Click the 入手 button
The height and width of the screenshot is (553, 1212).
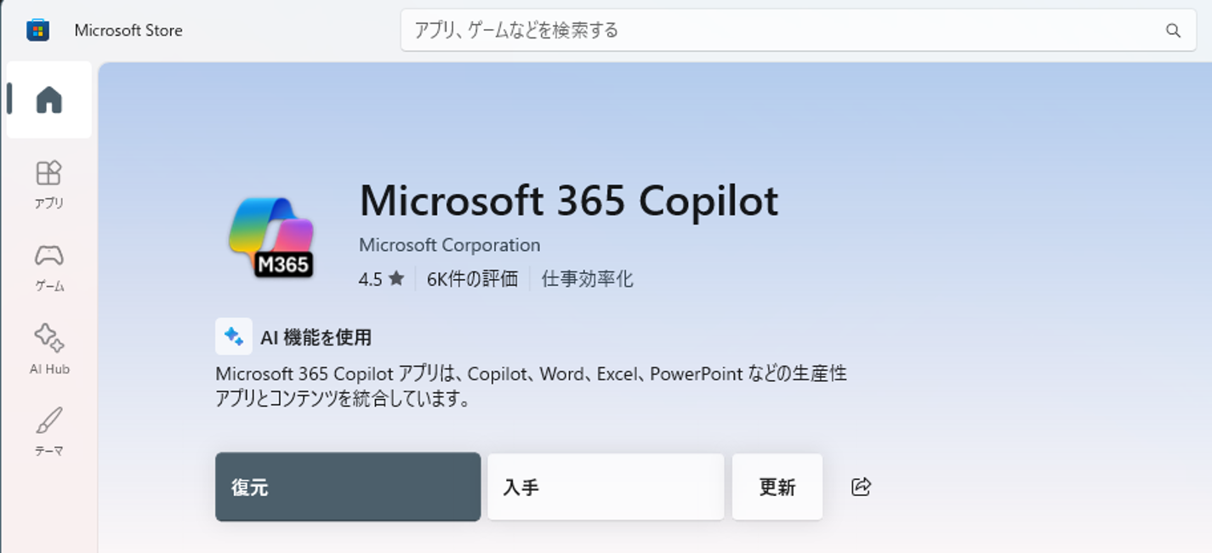point(606,487)
